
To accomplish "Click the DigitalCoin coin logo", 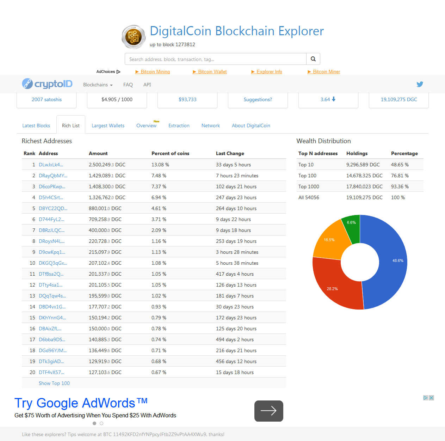I will click(x=134, y=37).
